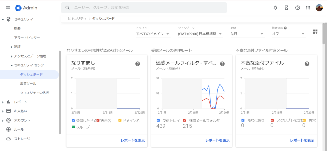Open the hamburger main menu icon
Screen dimensions: 327x151
click(x=8, y=8)
